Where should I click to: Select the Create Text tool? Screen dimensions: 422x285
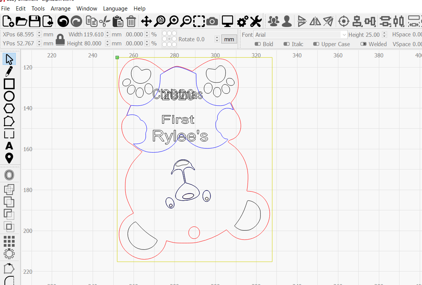9,146
